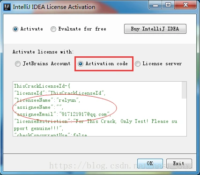The image size is (200, 175).
Task: Open the Buy IntelliJ IDEA button
Action: click(x=155, y=29)
